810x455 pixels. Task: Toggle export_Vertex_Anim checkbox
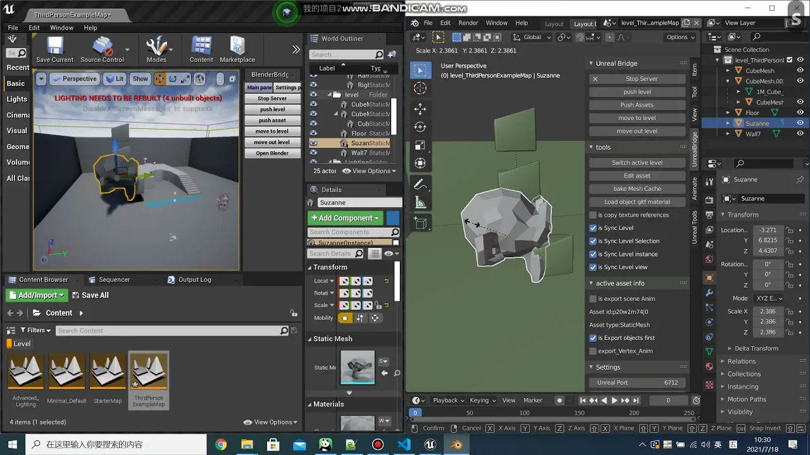tap(593, 351)
